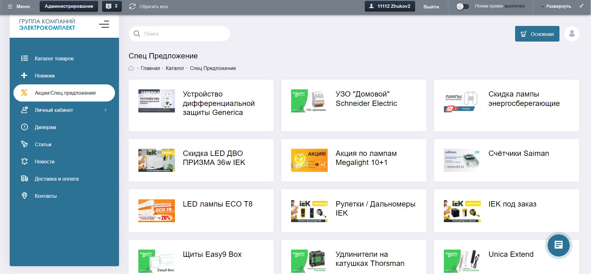Click the shopping cart icon in Основная
591x274 pixels.
(524, 34)
